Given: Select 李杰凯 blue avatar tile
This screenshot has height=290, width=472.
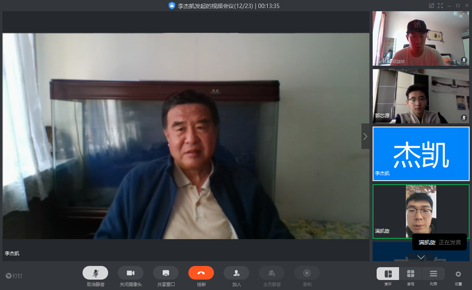Looking at the screenshot, I should click(421, 154).
